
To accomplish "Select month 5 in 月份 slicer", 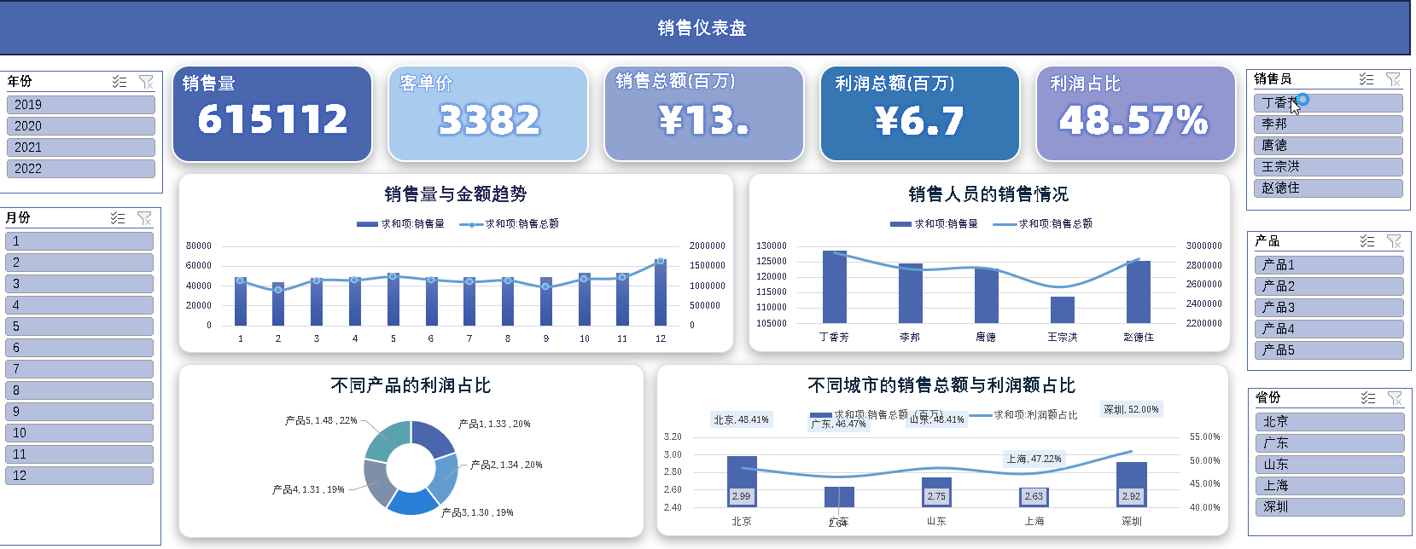I will pyautogui.click(x=79, y=327).
